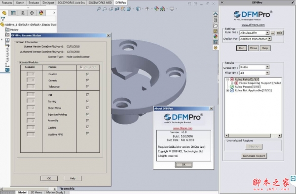Show more manager tabs with chevron arrow
Viewport: 296px width, 194px height.
tap(54, 13)
